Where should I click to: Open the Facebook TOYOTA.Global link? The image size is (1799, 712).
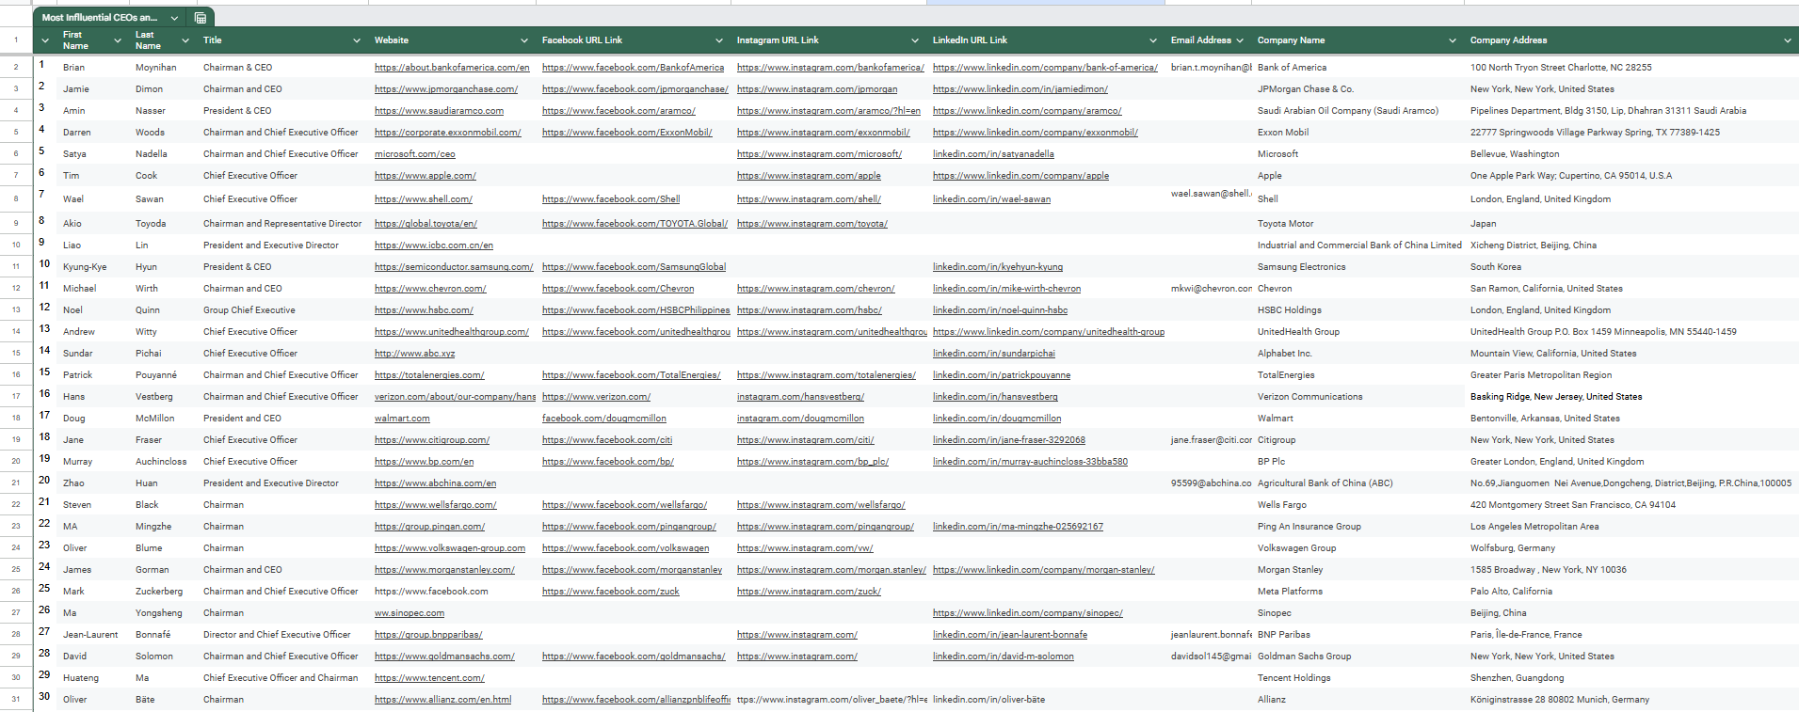tap(634, 224)
